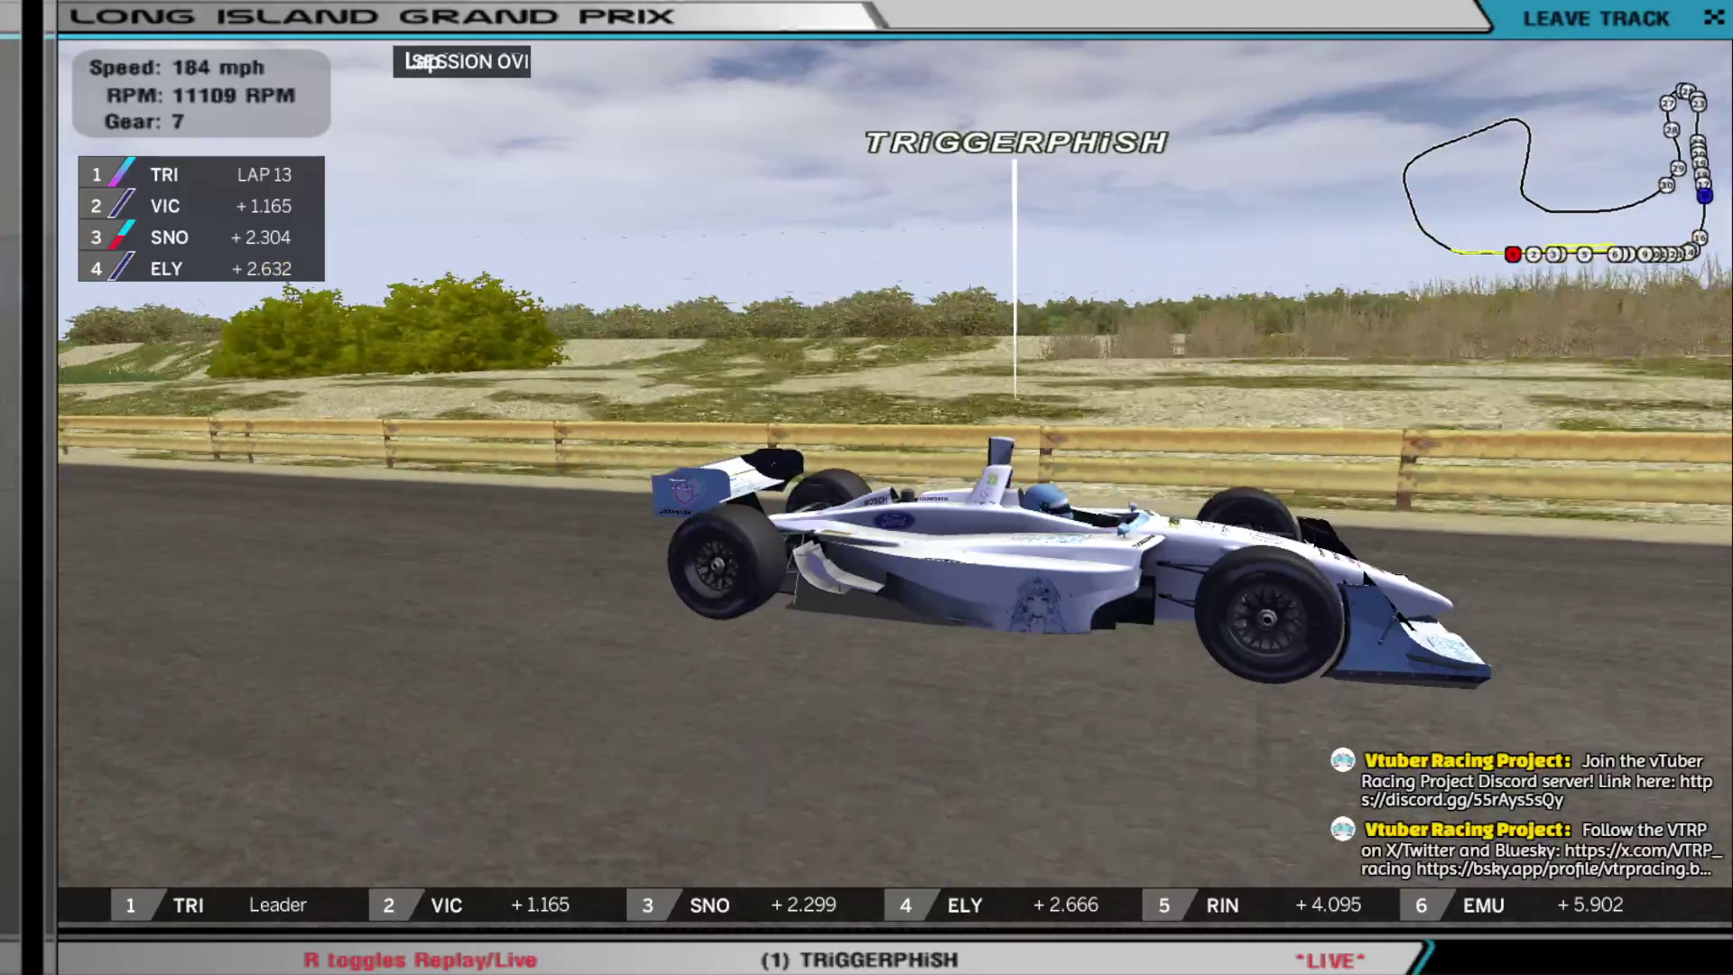The image size is (1733, 975).
Task: Click TRI team color stripe icon in leaderboard
Action: click(x=122, y=173)
